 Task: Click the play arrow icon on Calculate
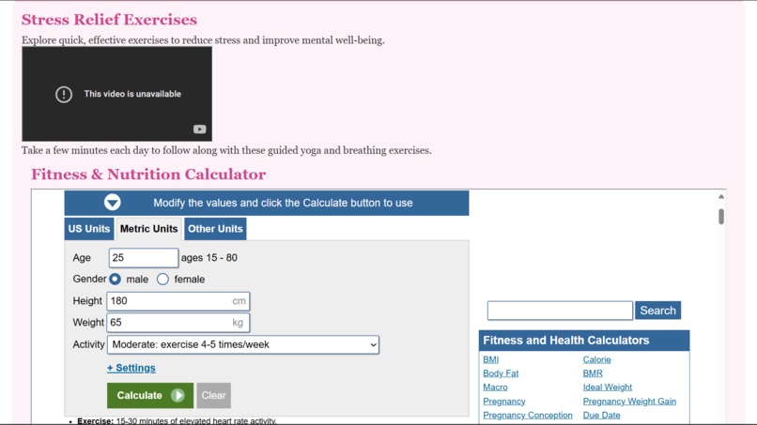tap(178, 396)
